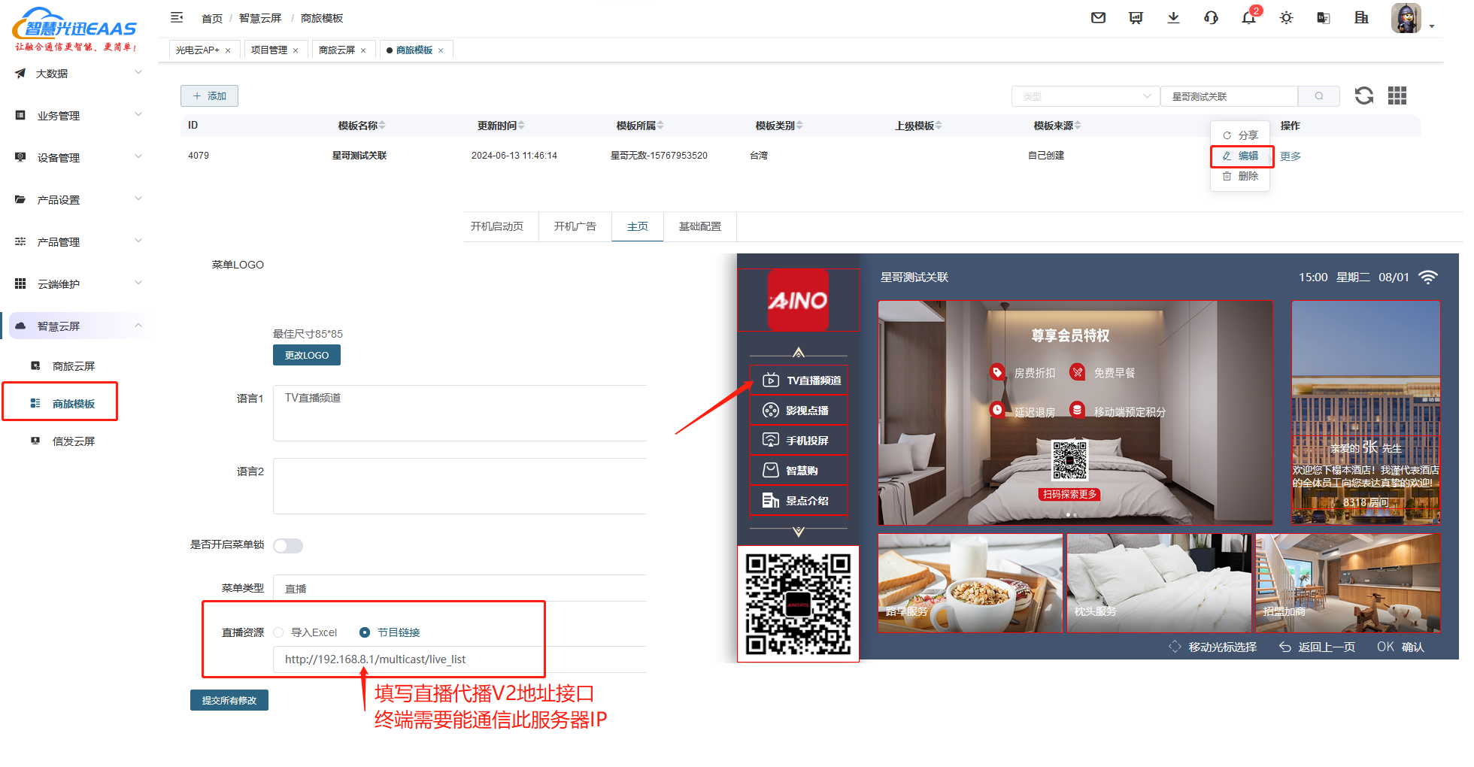Screen dimensions: 1474x767
Task: Select the 导入Excel radio option
Action: tap(279, 632)
